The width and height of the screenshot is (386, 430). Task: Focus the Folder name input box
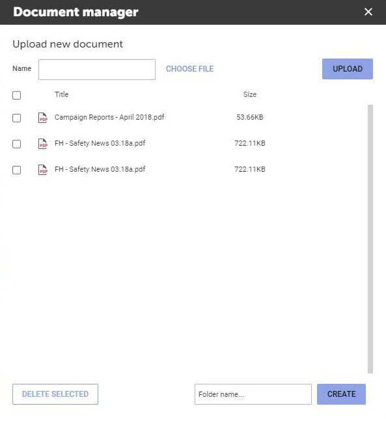click(x=253, y=394)
